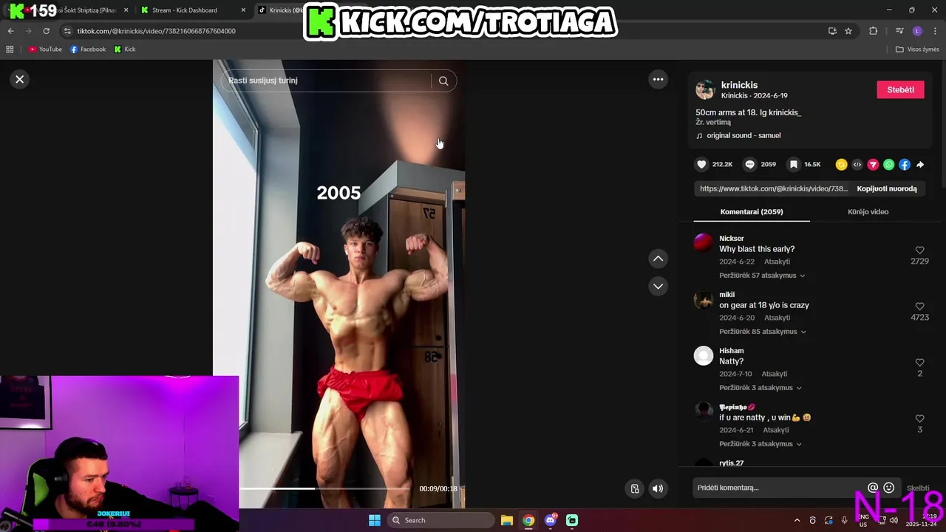Click the Stebėti follow button

pos(900,89)
